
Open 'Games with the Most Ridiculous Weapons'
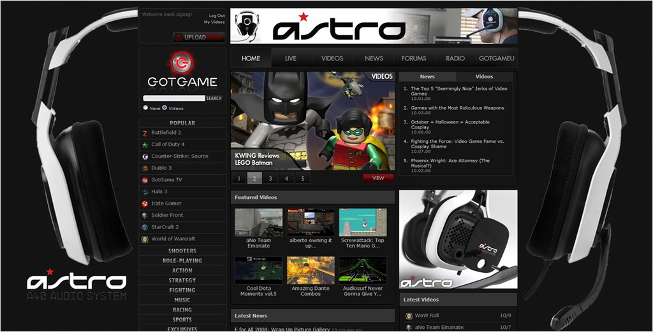click(457, 108)
